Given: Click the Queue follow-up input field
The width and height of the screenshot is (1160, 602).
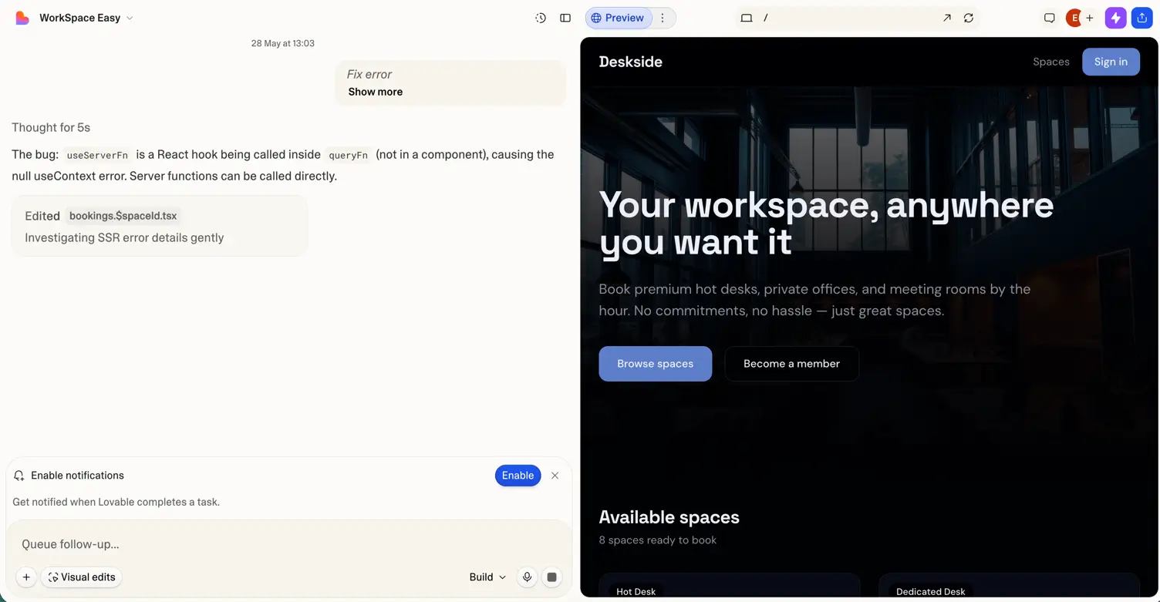Looking at the screenshot, I should (x=289, y=544).
